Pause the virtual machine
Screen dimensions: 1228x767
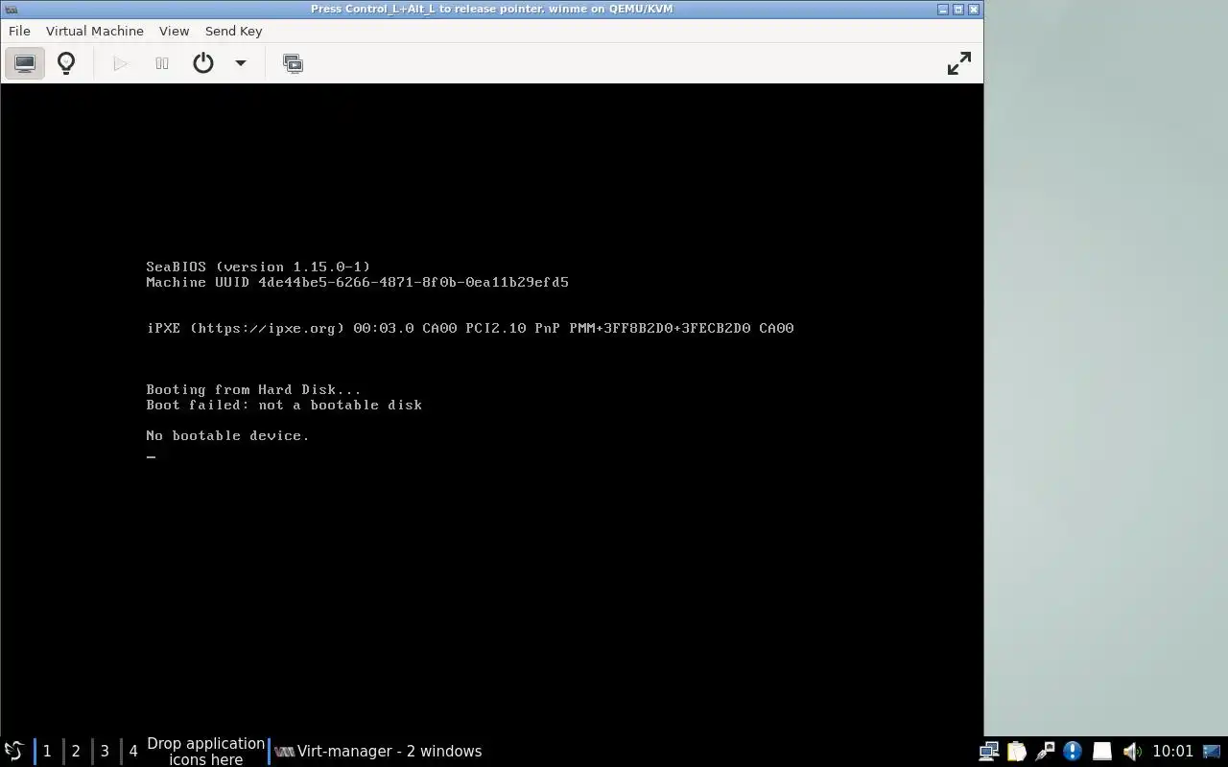tap(162, 63)
